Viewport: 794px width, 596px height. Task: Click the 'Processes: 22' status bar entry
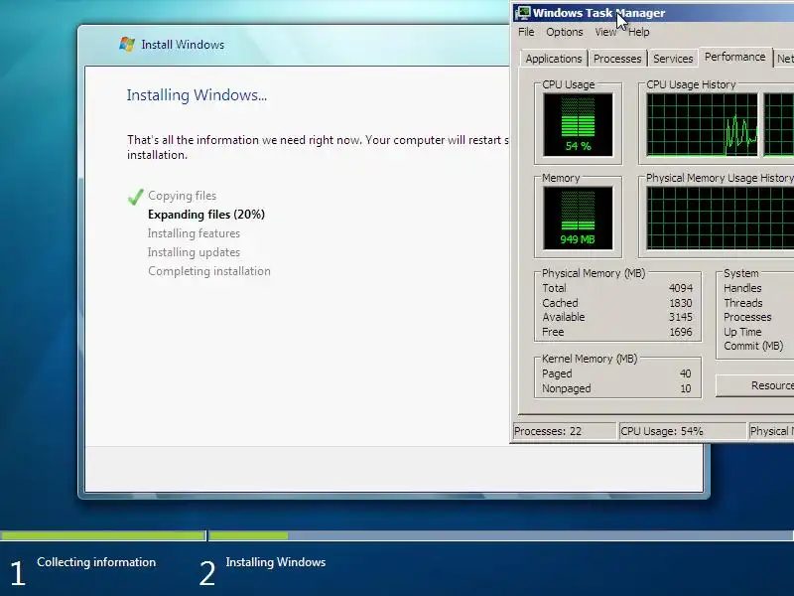click(x=565, y=431)
